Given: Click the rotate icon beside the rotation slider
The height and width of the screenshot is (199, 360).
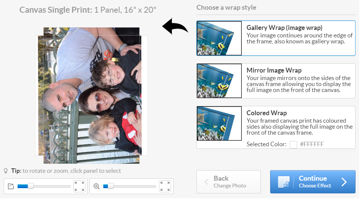Looking at the screenshot, I should 11,186.
